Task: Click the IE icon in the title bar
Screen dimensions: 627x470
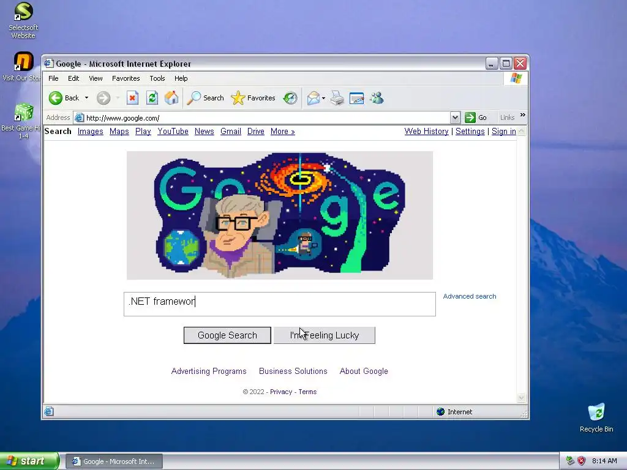Action: pyautogui.click(x=49, y=64)
